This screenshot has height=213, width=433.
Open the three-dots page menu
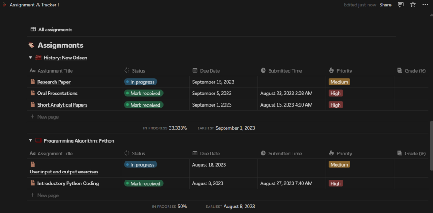click(425, 5)
